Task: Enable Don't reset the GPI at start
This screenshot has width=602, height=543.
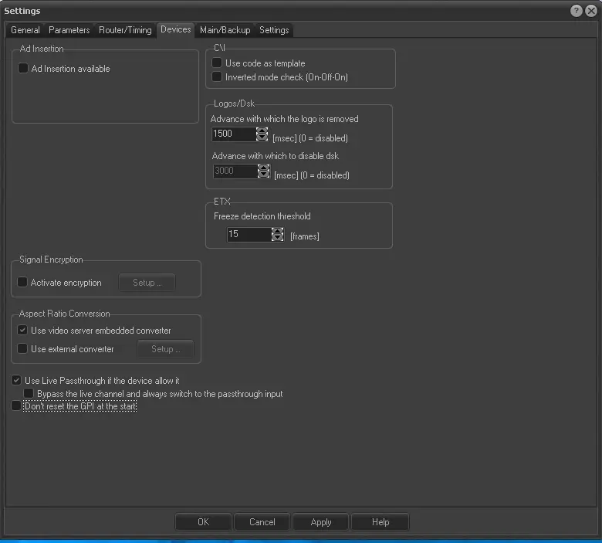Action: [x=16, y=406]
